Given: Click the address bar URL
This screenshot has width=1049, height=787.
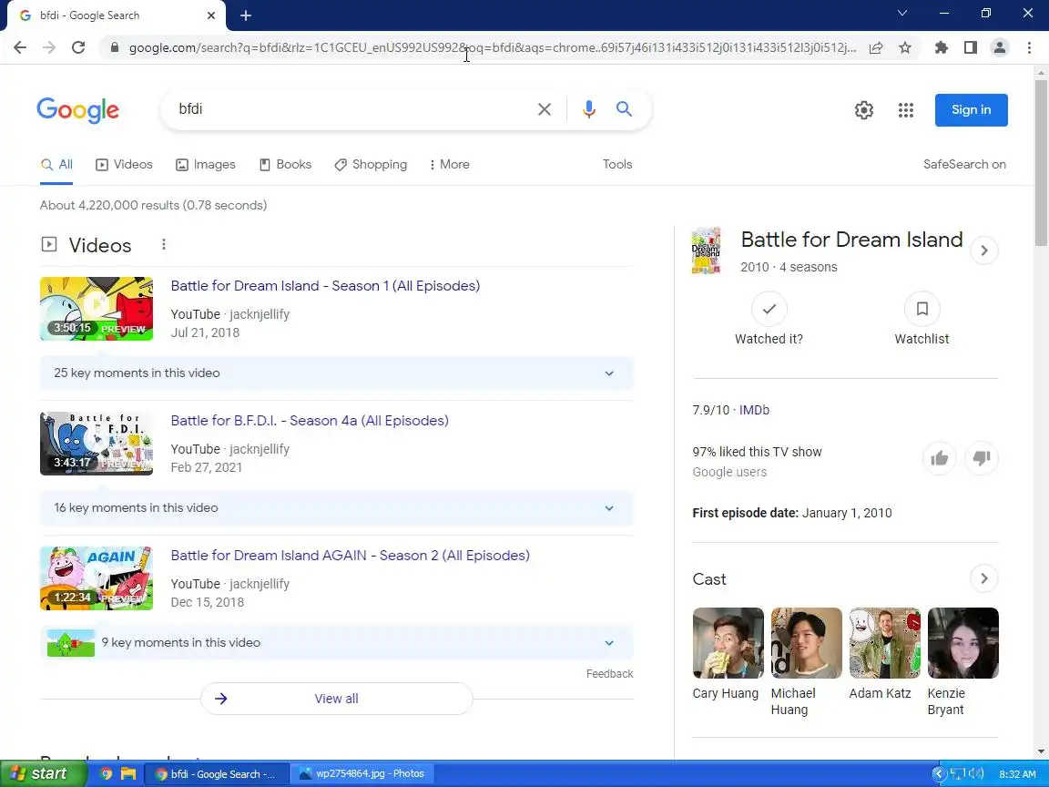Looking at the screenshot, I should coord(493,47).
